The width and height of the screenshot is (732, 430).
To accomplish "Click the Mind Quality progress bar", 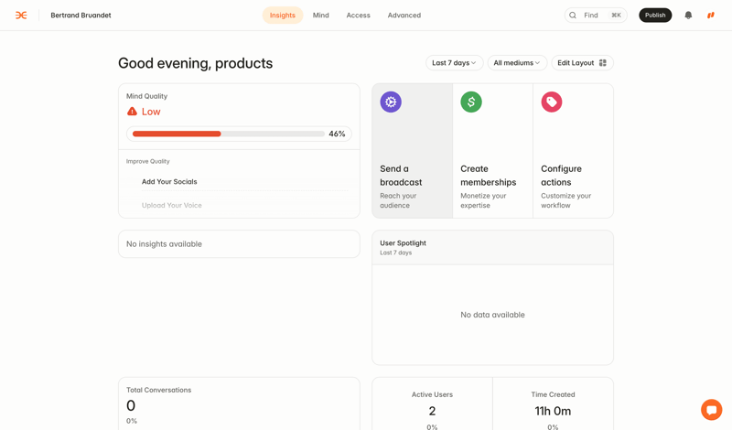I will tap(229, 134).
